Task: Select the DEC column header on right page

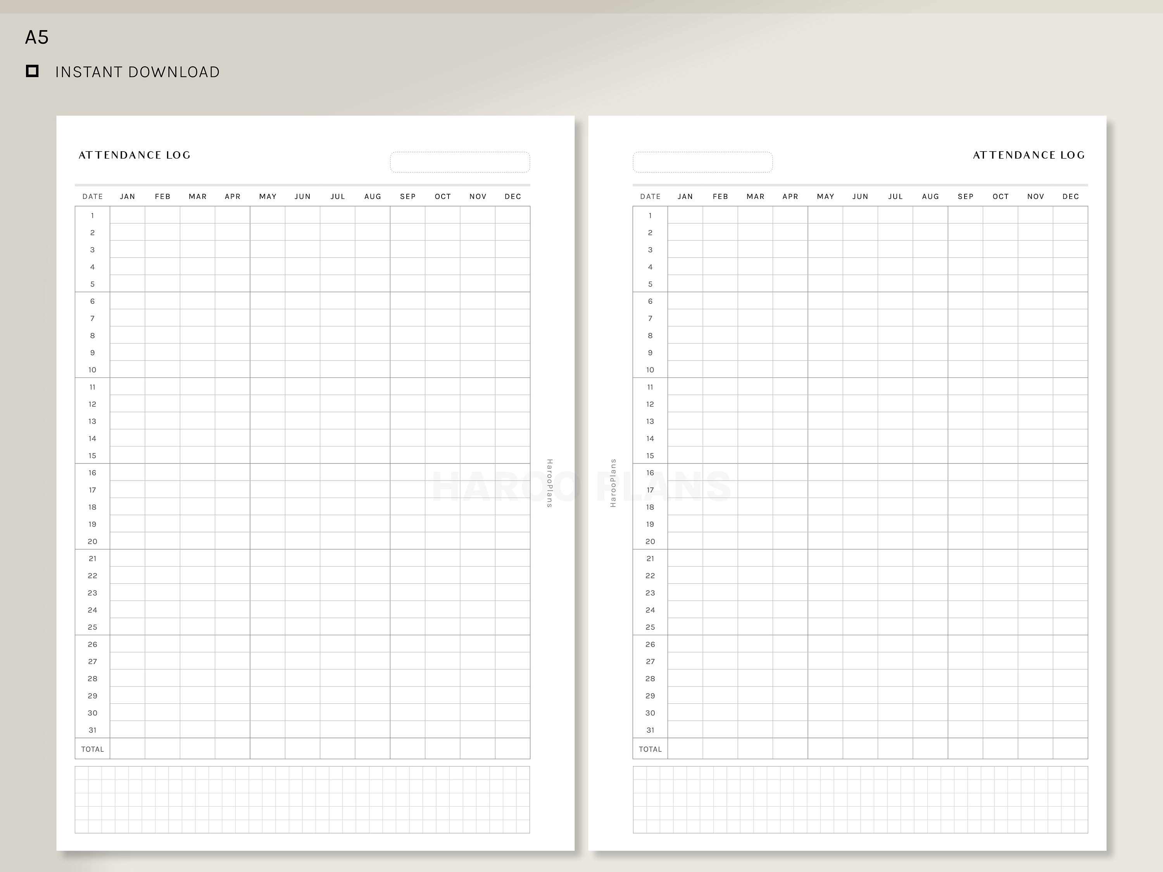Action: pyautogui.click(x=1071, y=196)
